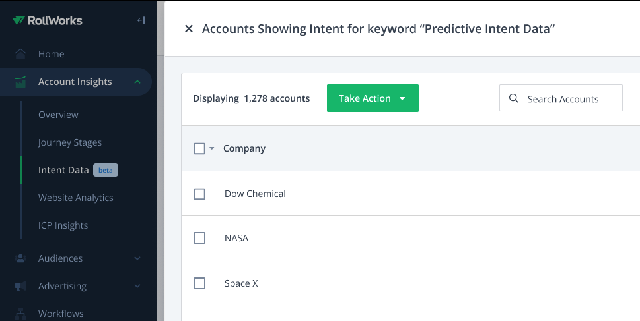Viewport: 640px width, 321px height.
Task: Click the Audiences people icon
Action: [x=20, y=258]
